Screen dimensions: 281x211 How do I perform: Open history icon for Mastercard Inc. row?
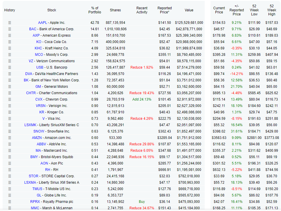tap(10, 151)
